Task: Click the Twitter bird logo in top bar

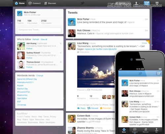Action: [x=82, y=3]
